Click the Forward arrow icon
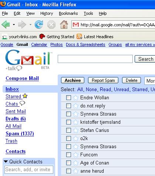Viewport: 155px width, 176px height. click(22, 24)
